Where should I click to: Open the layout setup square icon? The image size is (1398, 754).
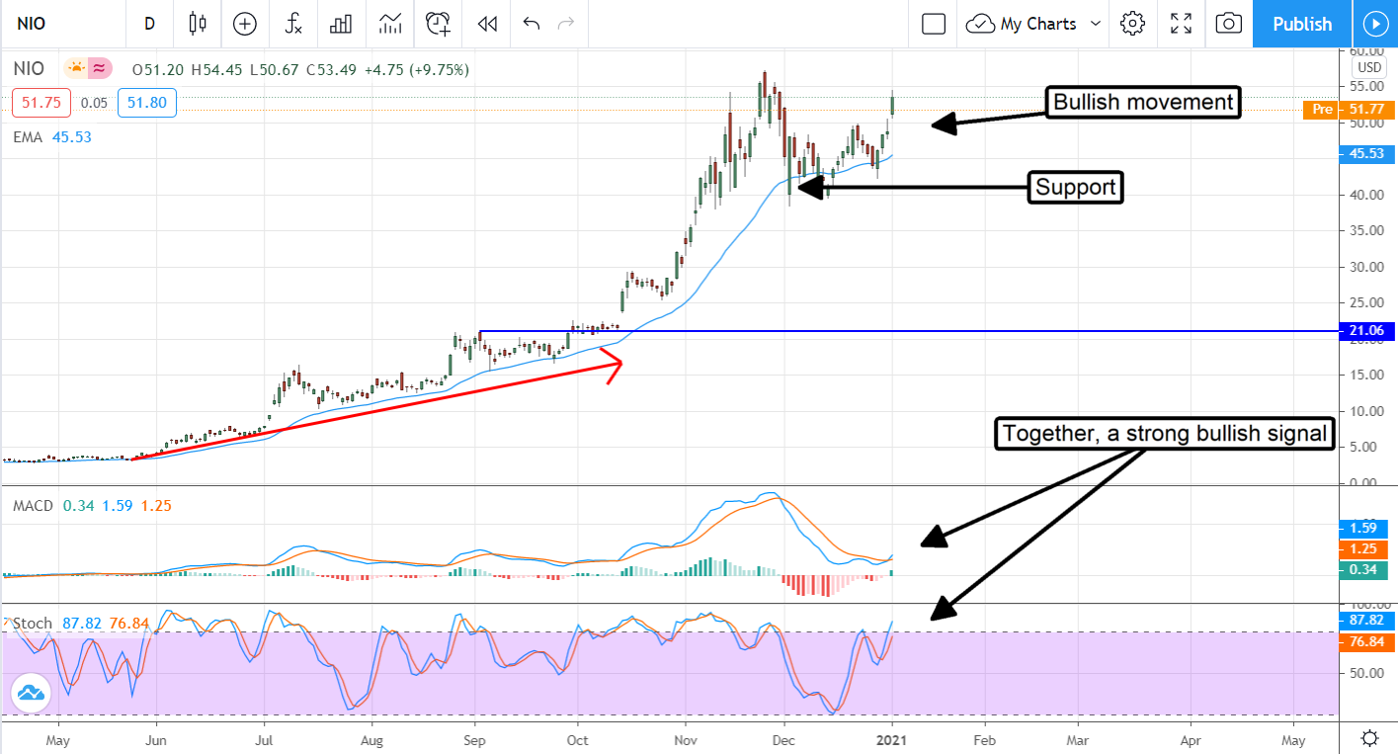pos(934,24)
